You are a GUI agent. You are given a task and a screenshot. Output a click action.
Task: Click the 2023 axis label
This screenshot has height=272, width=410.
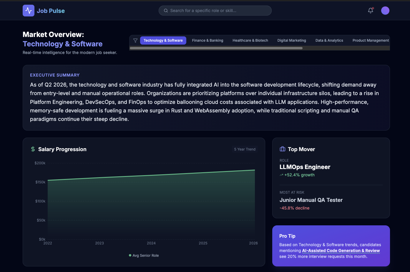coord(99,243)
